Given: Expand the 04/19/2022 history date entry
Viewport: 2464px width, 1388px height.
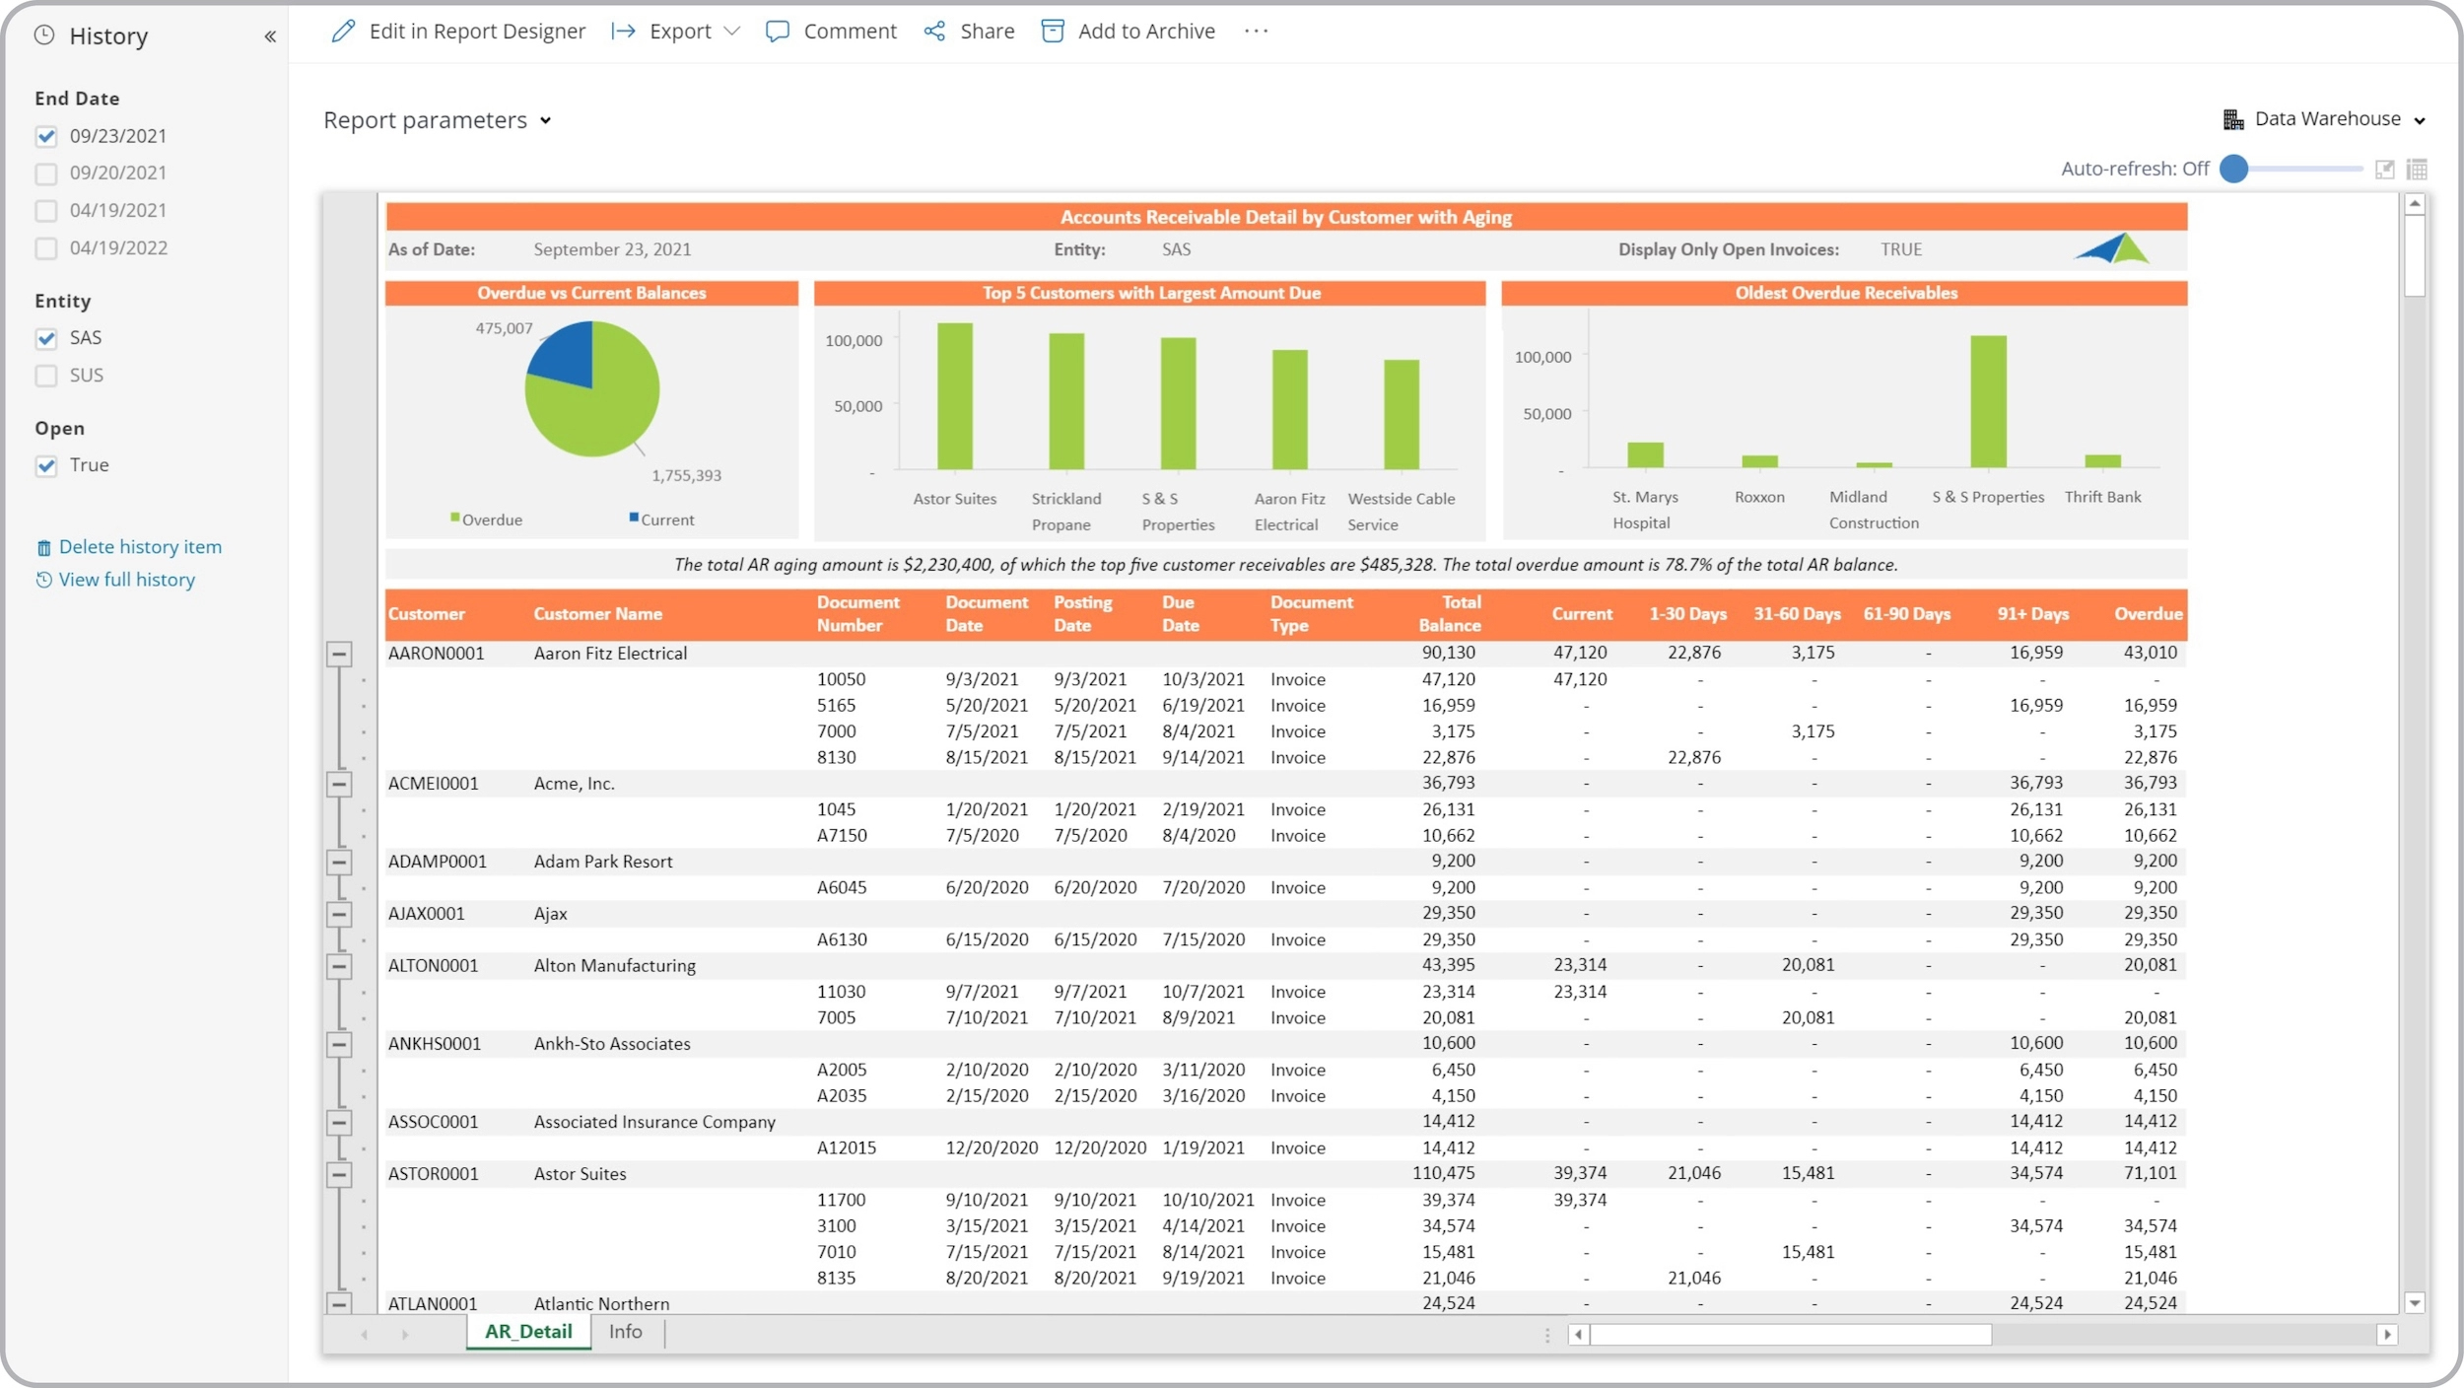Looking at the screenshot, I should coord(45,245).
